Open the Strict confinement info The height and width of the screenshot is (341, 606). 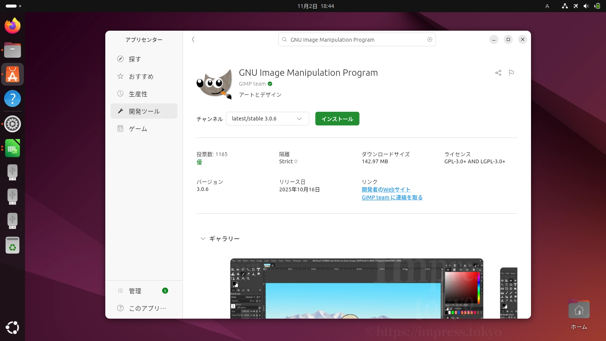pos(288,161)
